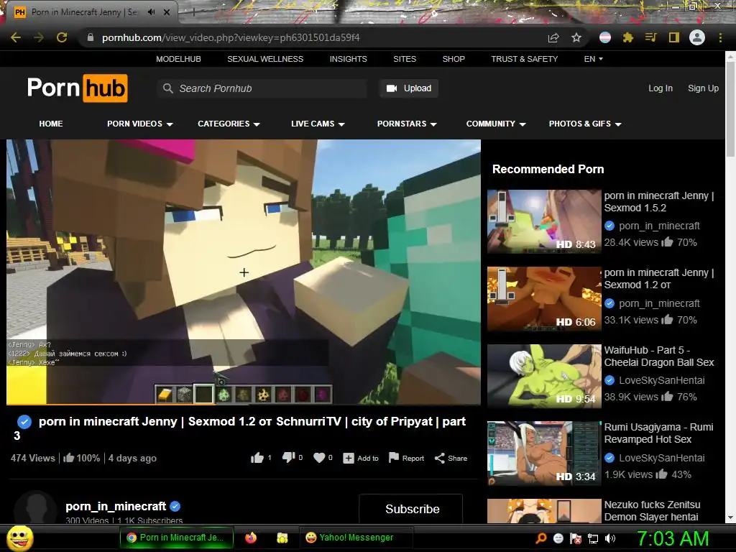Viewport: 736px width, 552px height.
Task: Click the Sign Up link
Action: 703,88
